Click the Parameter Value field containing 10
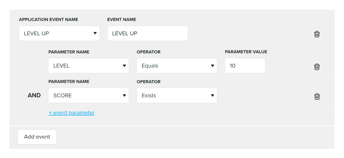 pyautogui.click(x=245, y=66)
